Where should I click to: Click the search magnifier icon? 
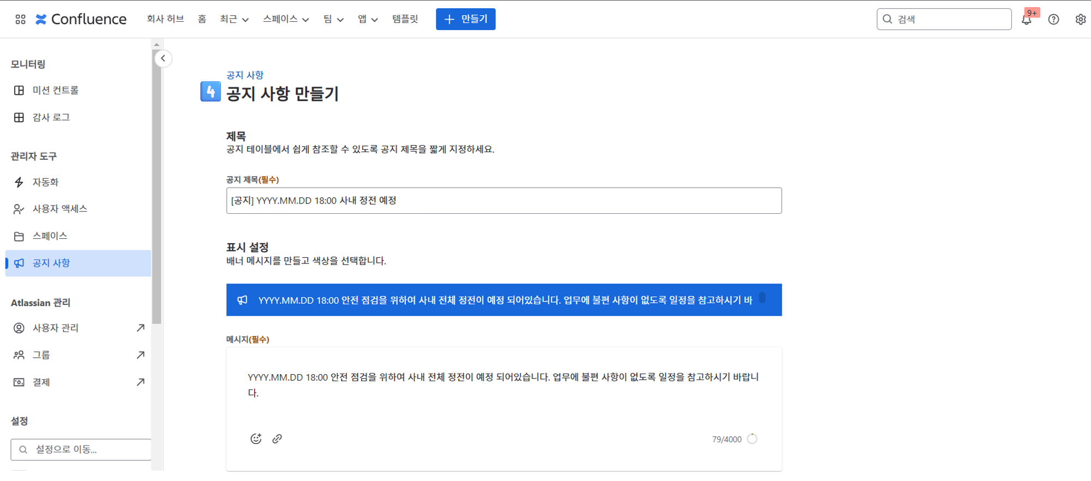888,19
